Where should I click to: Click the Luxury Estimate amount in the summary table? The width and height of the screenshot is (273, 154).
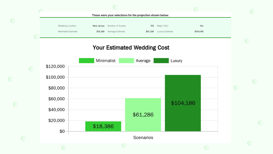(x=199, y=32)
